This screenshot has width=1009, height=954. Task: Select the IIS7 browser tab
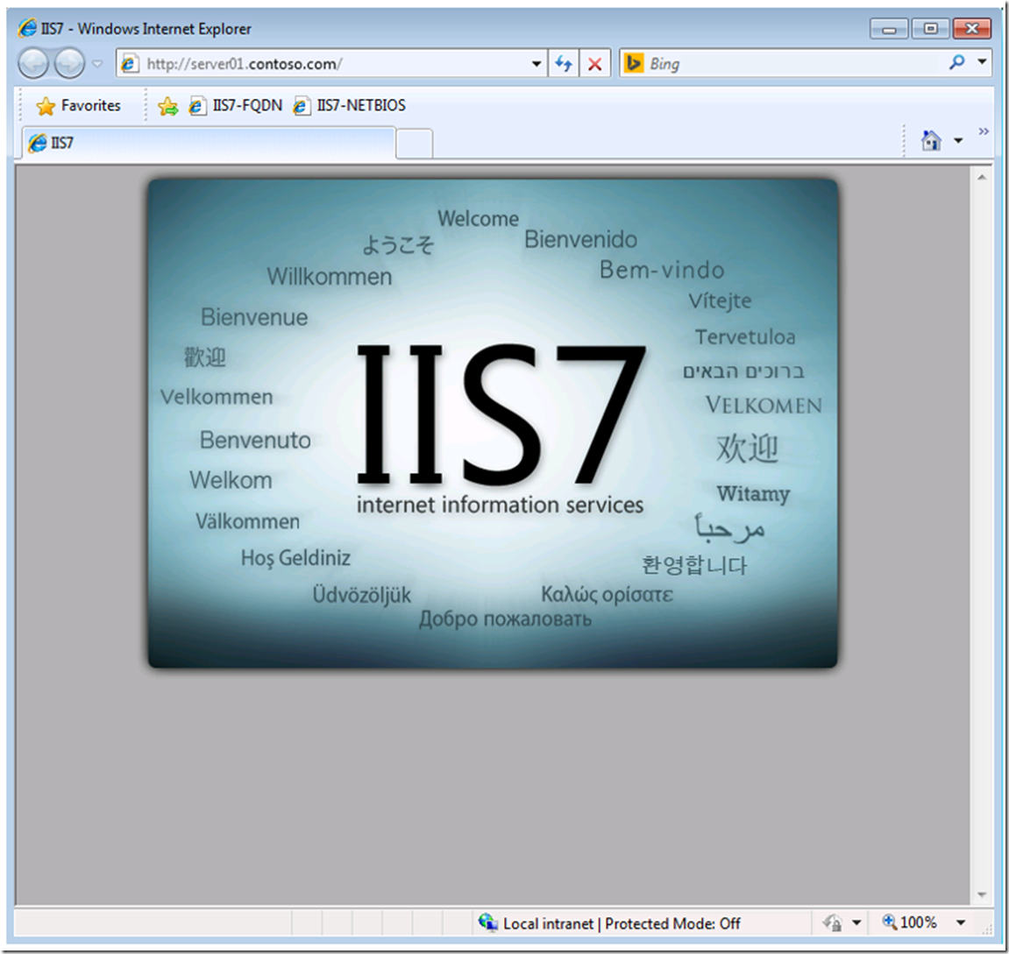[209, 142]
